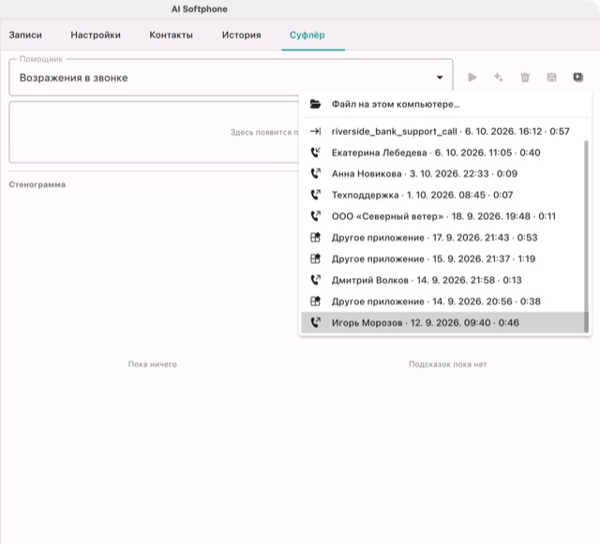600x544 pixels.
Task: Click the save floppy disk icon
Action: (x=551, y=77)
